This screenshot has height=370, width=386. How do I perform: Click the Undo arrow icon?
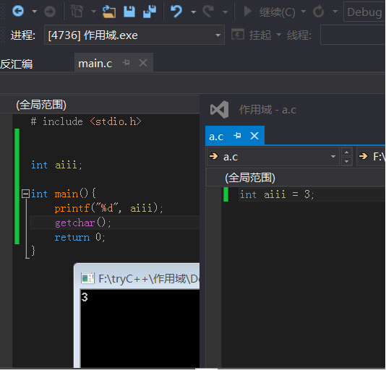(176, 12)
